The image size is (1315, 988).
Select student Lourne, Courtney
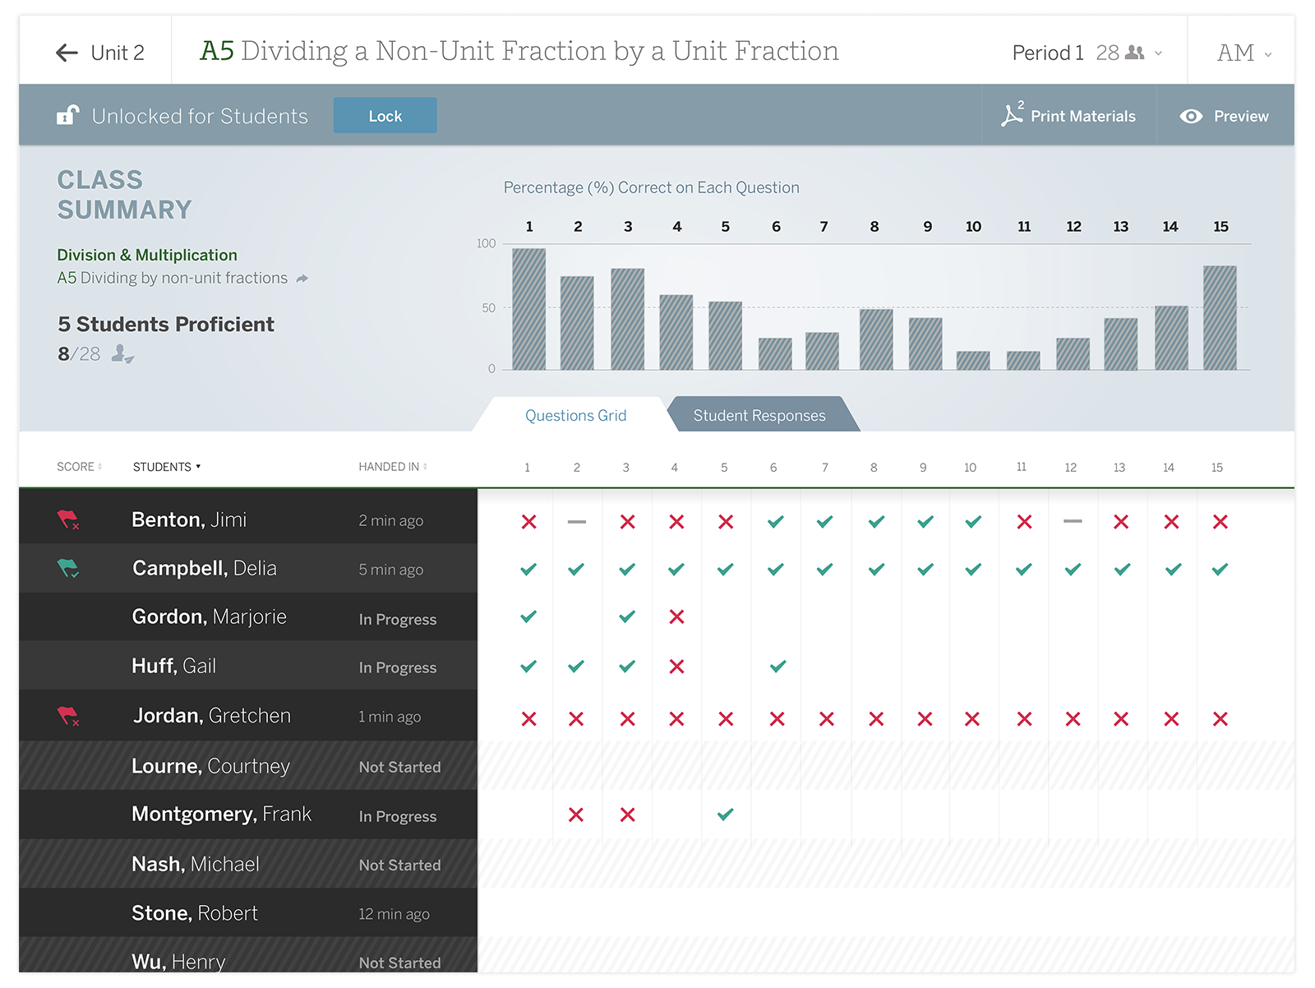211,766
